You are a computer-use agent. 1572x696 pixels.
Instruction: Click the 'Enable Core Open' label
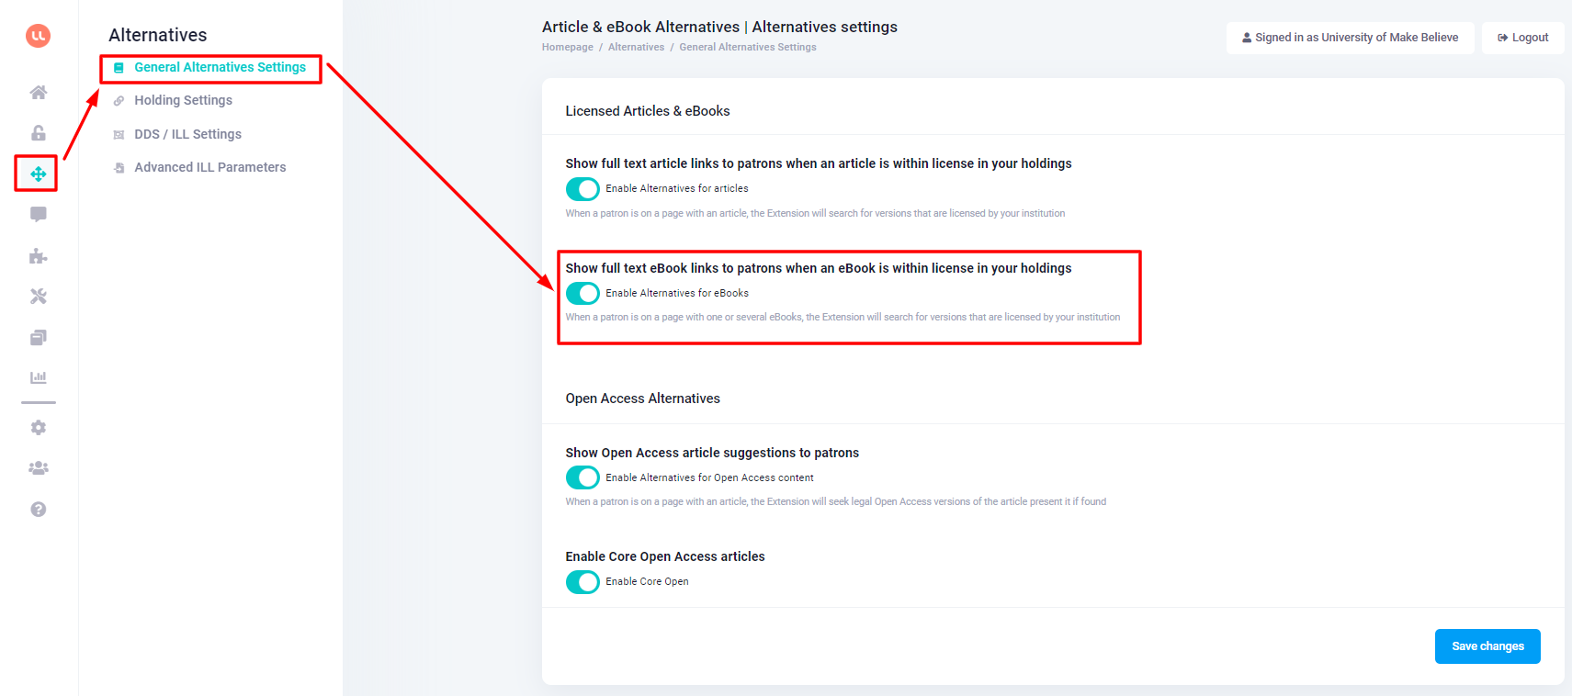[647, 581]
